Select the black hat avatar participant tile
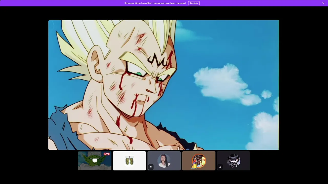 (233, 161)
